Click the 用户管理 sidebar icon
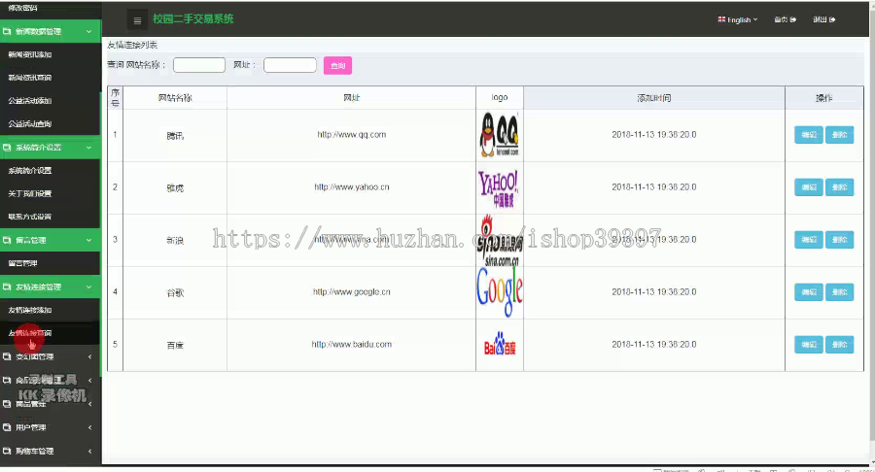The width and height of the screenshot is (875, 472). click(x=7, y=427)
